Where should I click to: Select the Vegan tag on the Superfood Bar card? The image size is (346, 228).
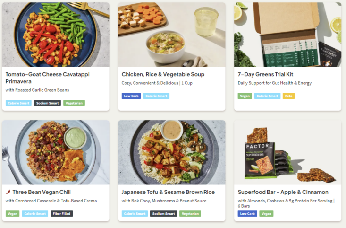266,214
